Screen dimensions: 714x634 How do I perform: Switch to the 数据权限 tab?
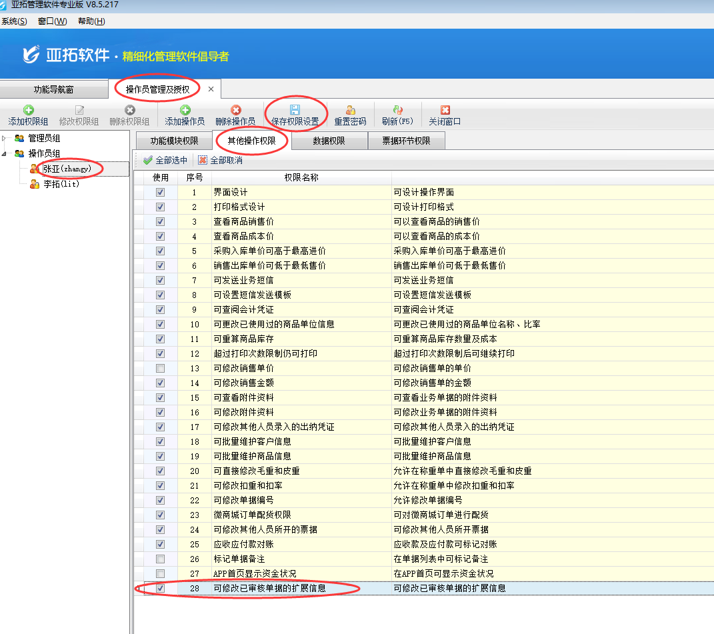[329, 141]
